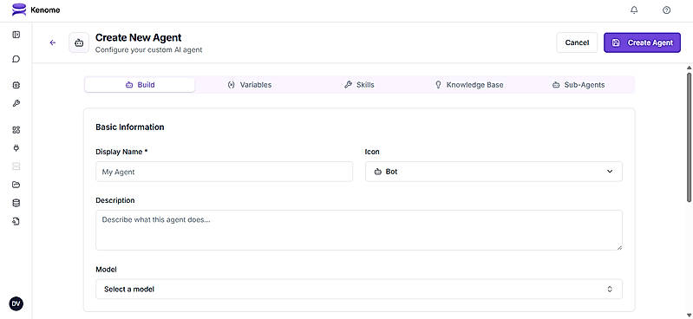Open the Knowledge Base tab
693x319 pixels.
(x=469, y=85)
